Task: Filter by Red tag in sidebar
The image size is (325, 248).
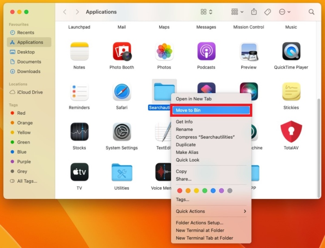Action: coord(29,113)
